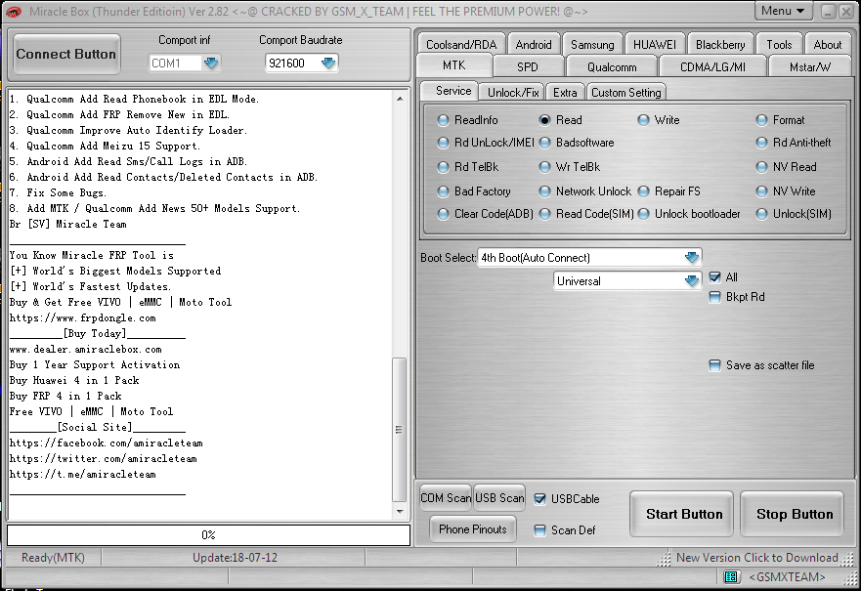Open Phone Pinouts
This screenshot has width=861, height=591.
pos(473,529)
